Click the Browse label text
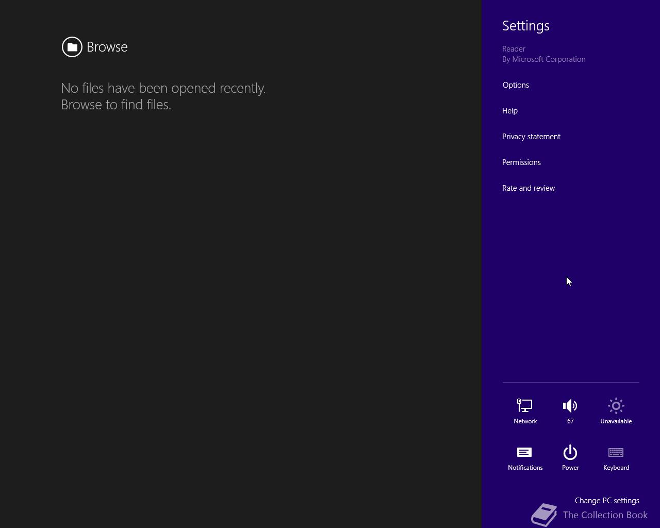The width and height of the screenshot is (660, 528). point(107,47)
